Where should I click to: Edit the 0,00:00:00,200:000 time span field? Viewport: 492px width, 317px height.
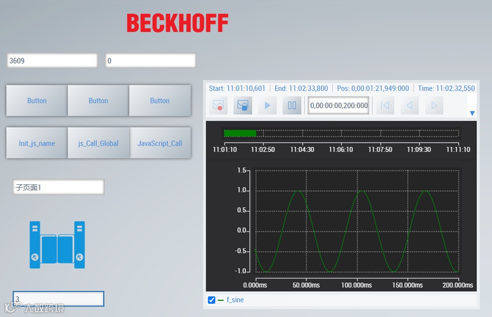pos(339,105)
